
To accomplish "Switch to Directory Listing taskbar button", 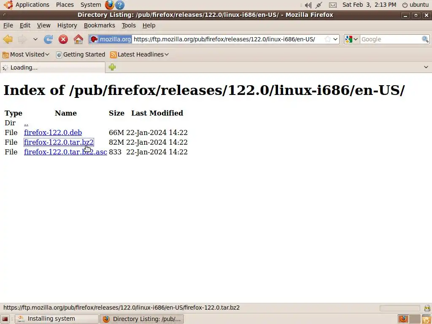I will point(142,319).
